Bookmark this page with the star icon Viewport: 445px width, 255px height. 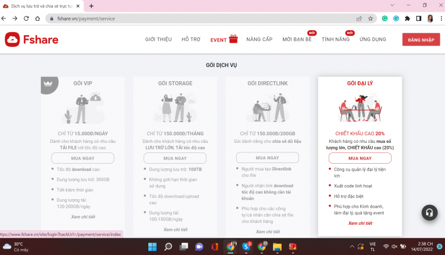[370, 18]
